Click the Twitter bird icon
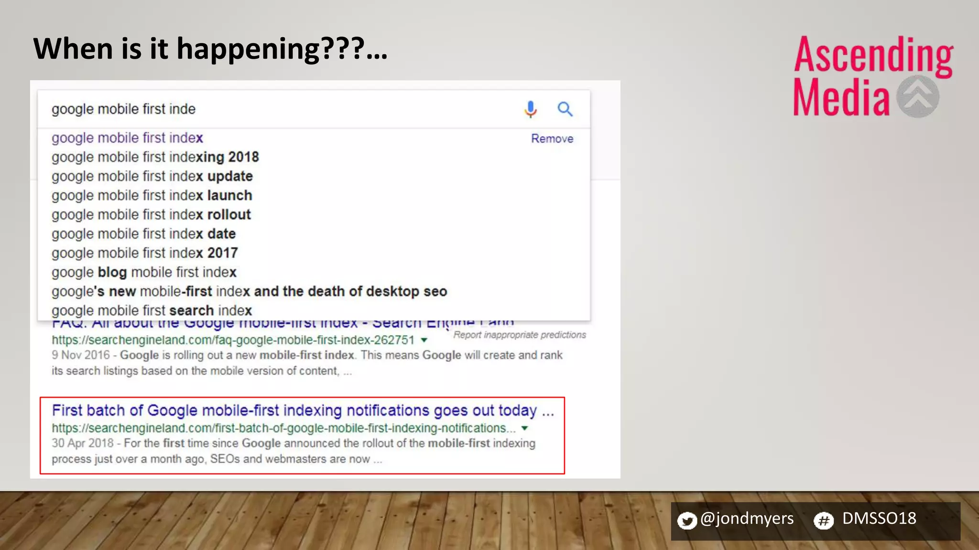Image resolution: width=979 pixels, height=550 pixels. [687, 520]
